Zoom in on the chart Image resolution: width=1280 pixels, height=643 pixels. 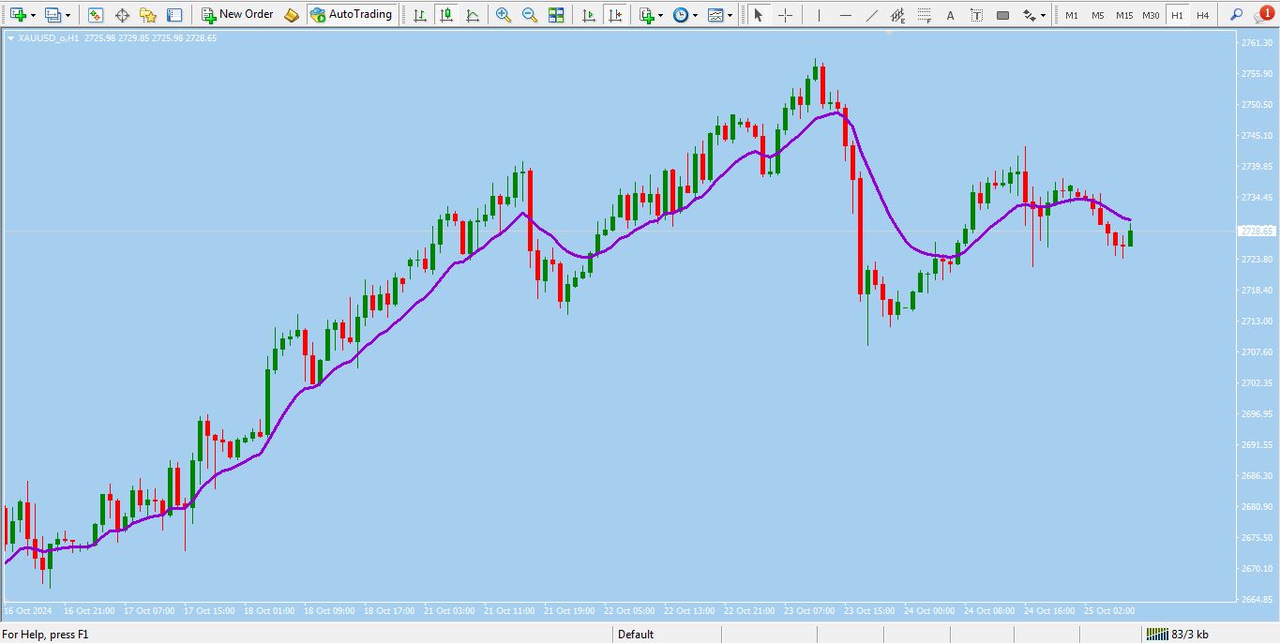point(504,15)
